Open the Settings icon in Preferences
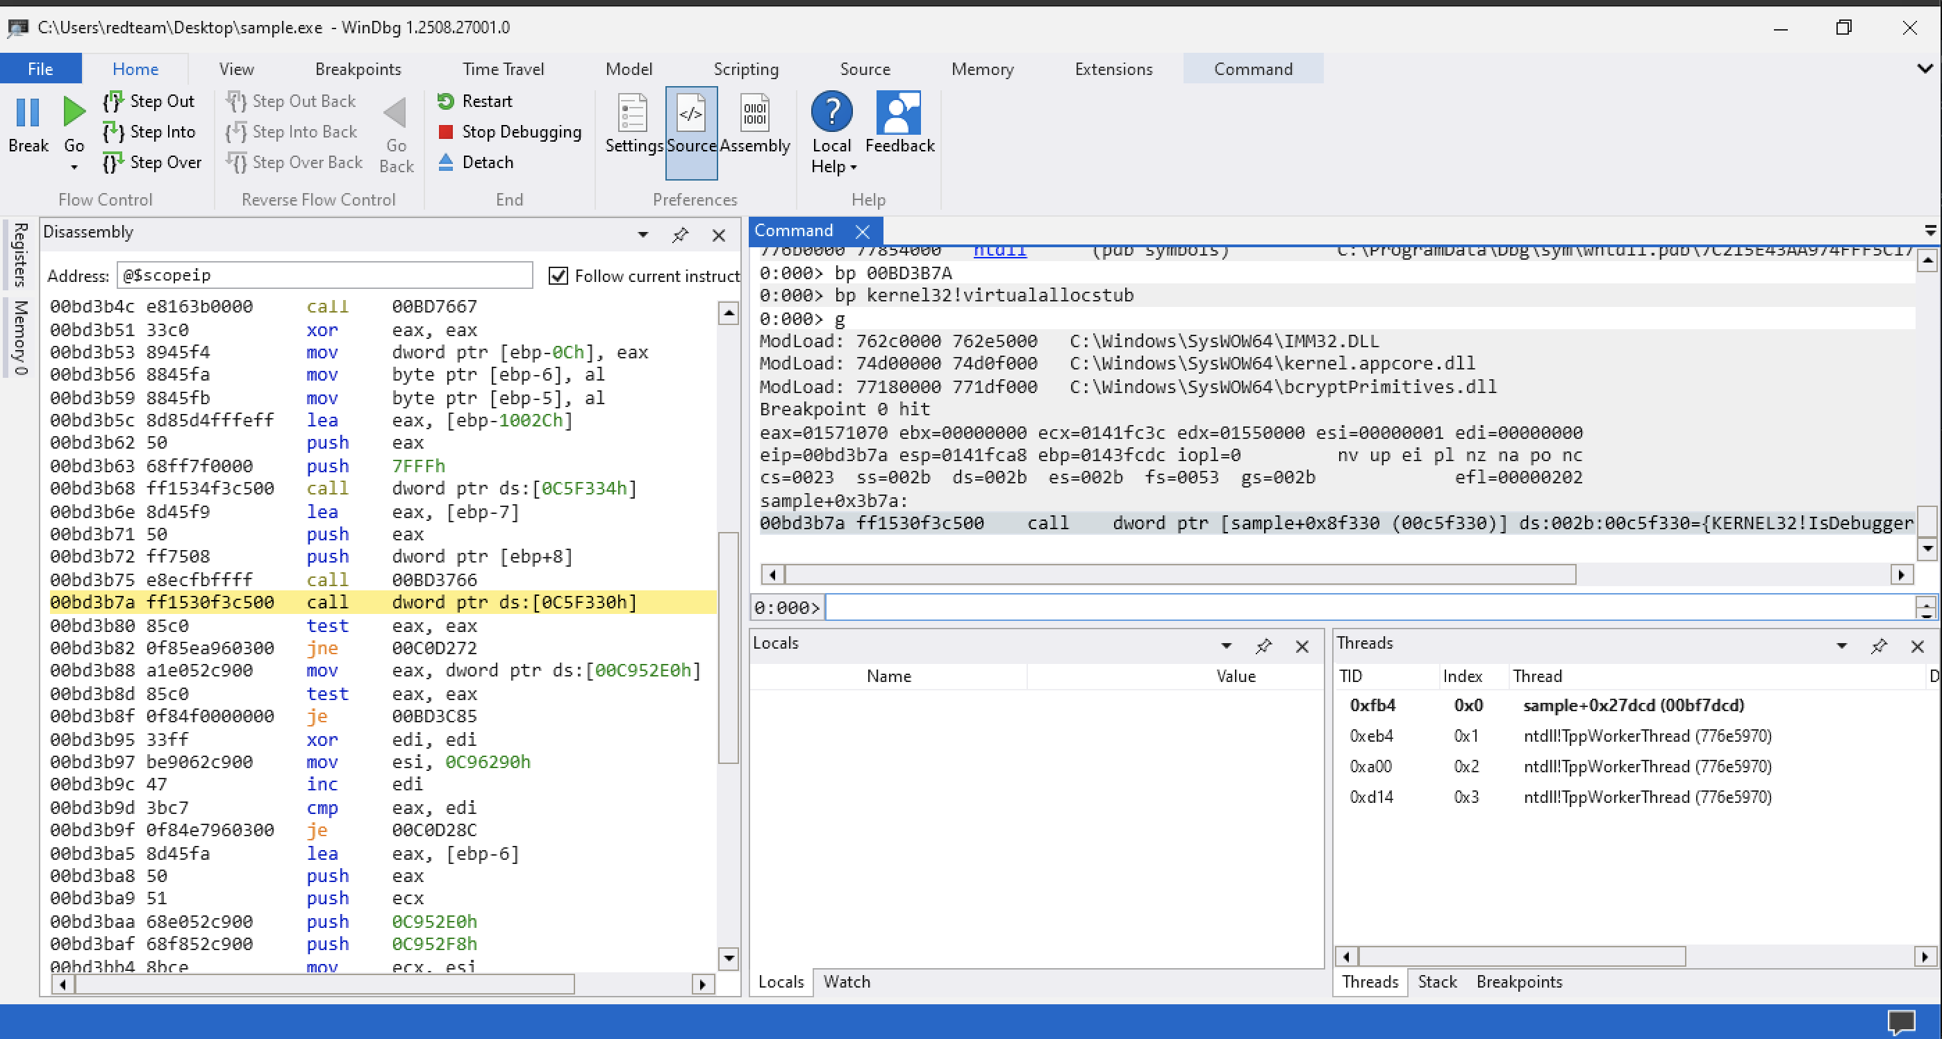The width and height of the screenshot is (1942, 1039). (632, 114)
